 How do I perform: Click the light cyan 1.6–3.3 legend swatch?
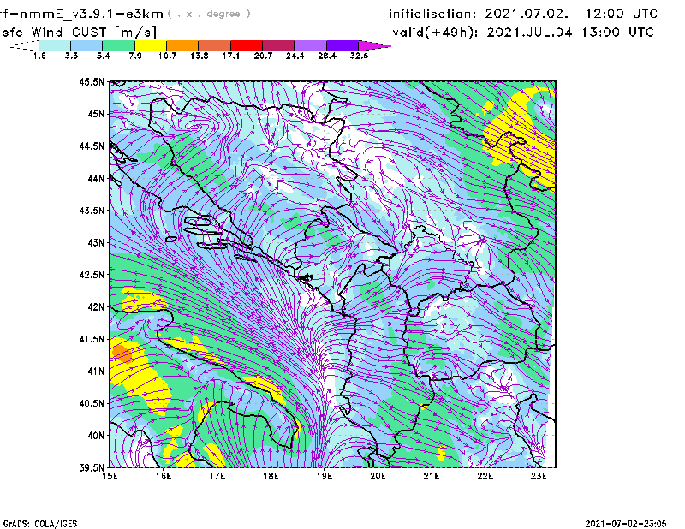point(55,45)
